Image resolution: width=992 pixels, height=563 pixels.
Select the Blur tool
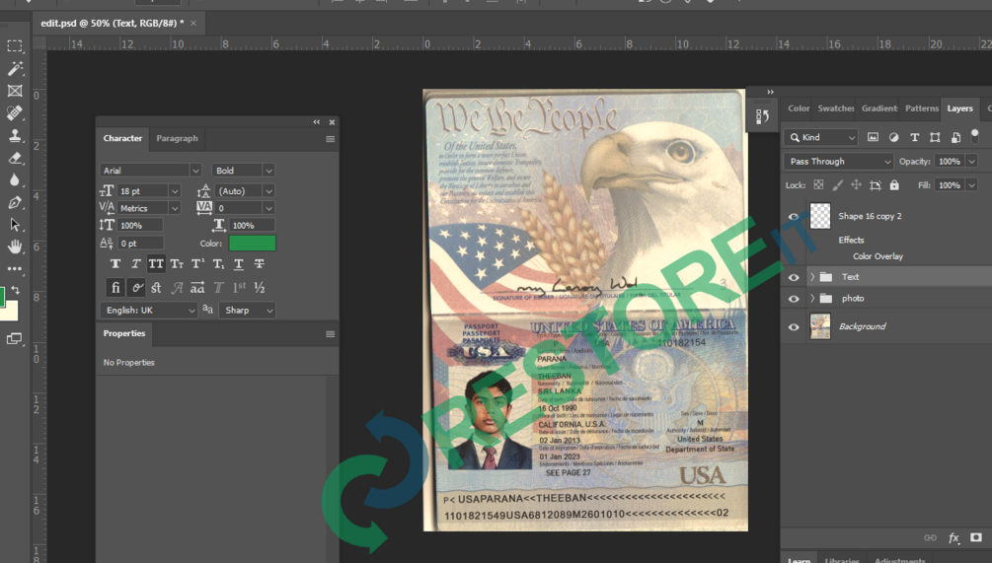[x=15, y=180]
